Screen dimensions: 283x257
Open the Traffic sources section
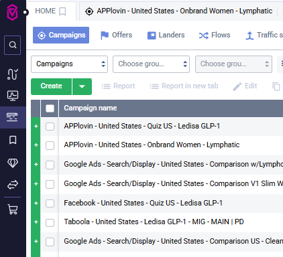tap(264, 35)
